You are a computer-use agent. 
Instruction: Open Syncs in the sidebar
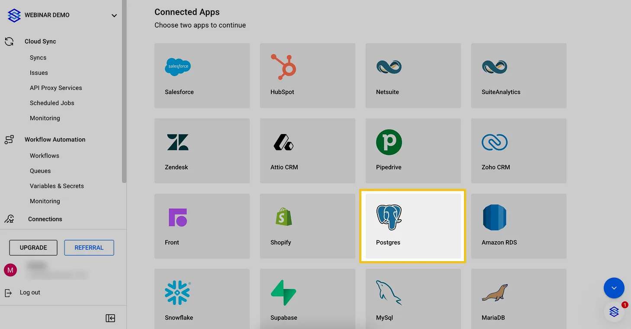[38, 57]
